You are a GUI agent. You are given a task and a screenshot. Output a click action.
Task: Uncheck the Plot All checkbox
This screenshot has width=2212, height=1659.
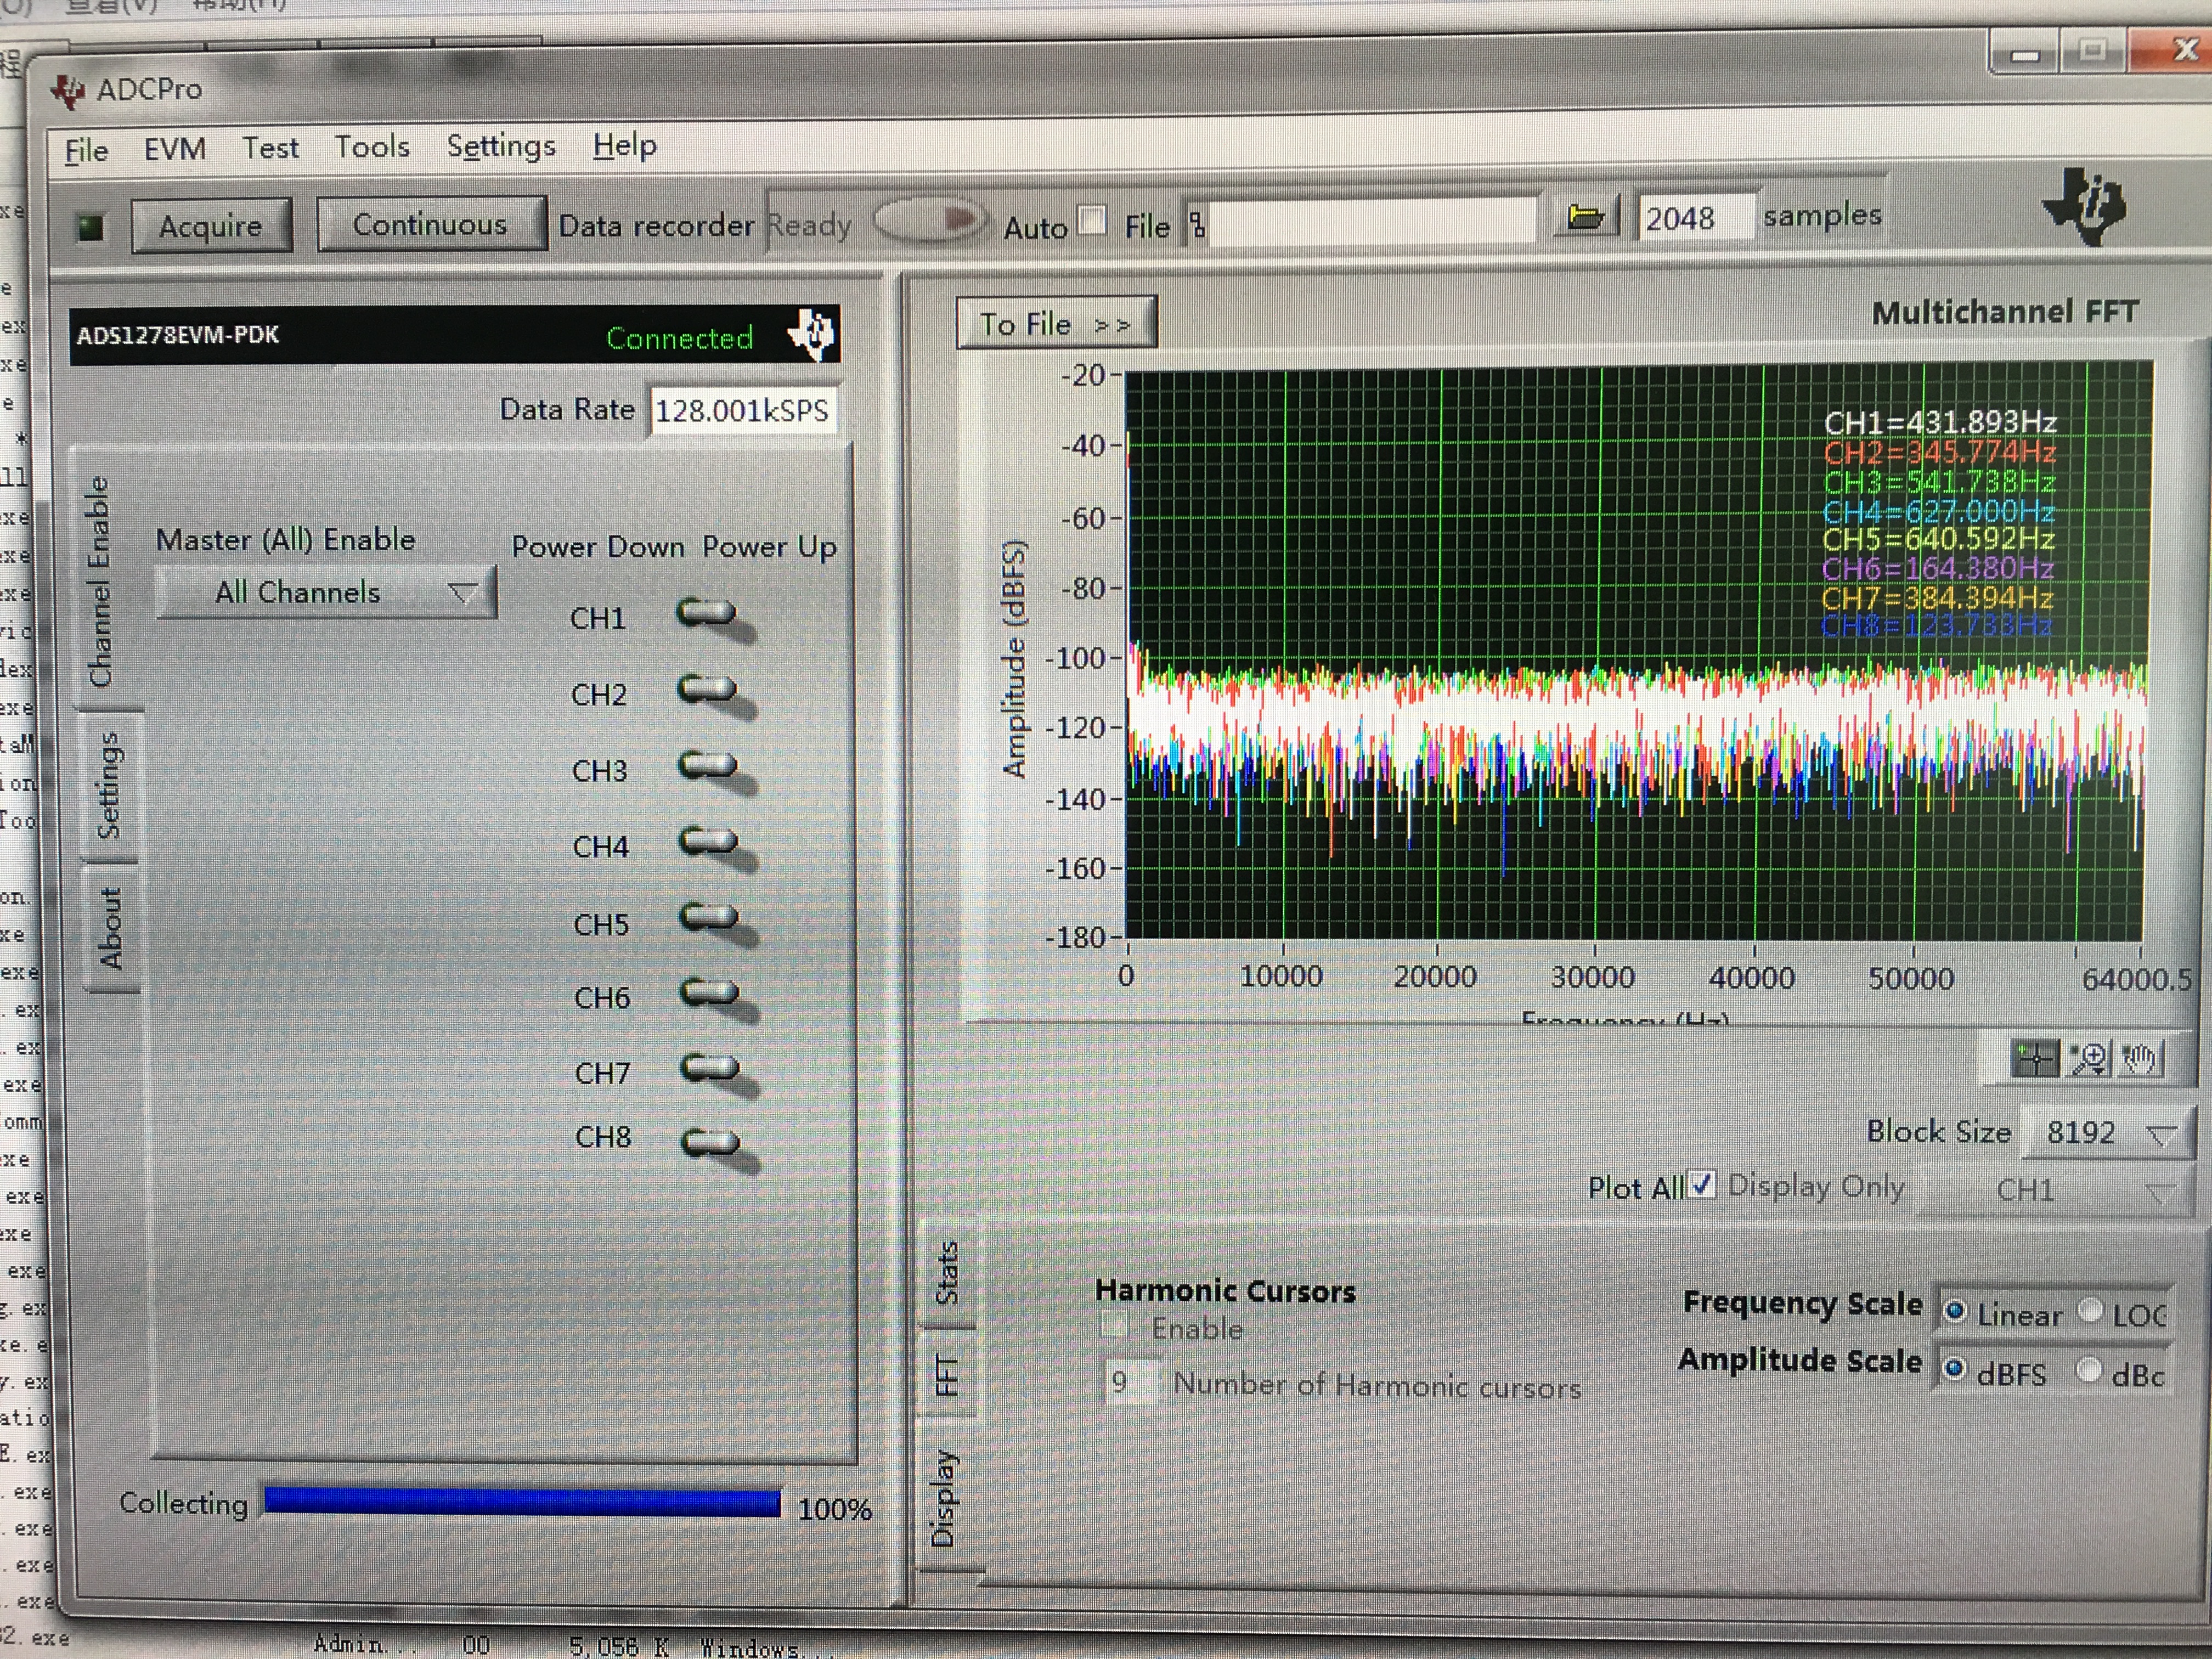tap(1701, 1185)
